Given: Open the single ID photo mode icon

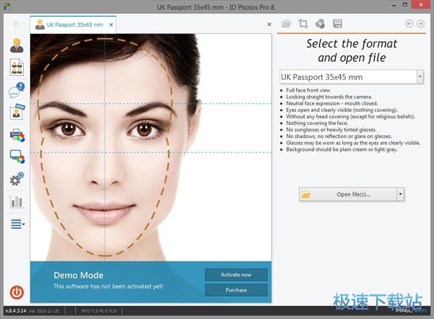Looking at the screenshot, I should click(17, 45).
